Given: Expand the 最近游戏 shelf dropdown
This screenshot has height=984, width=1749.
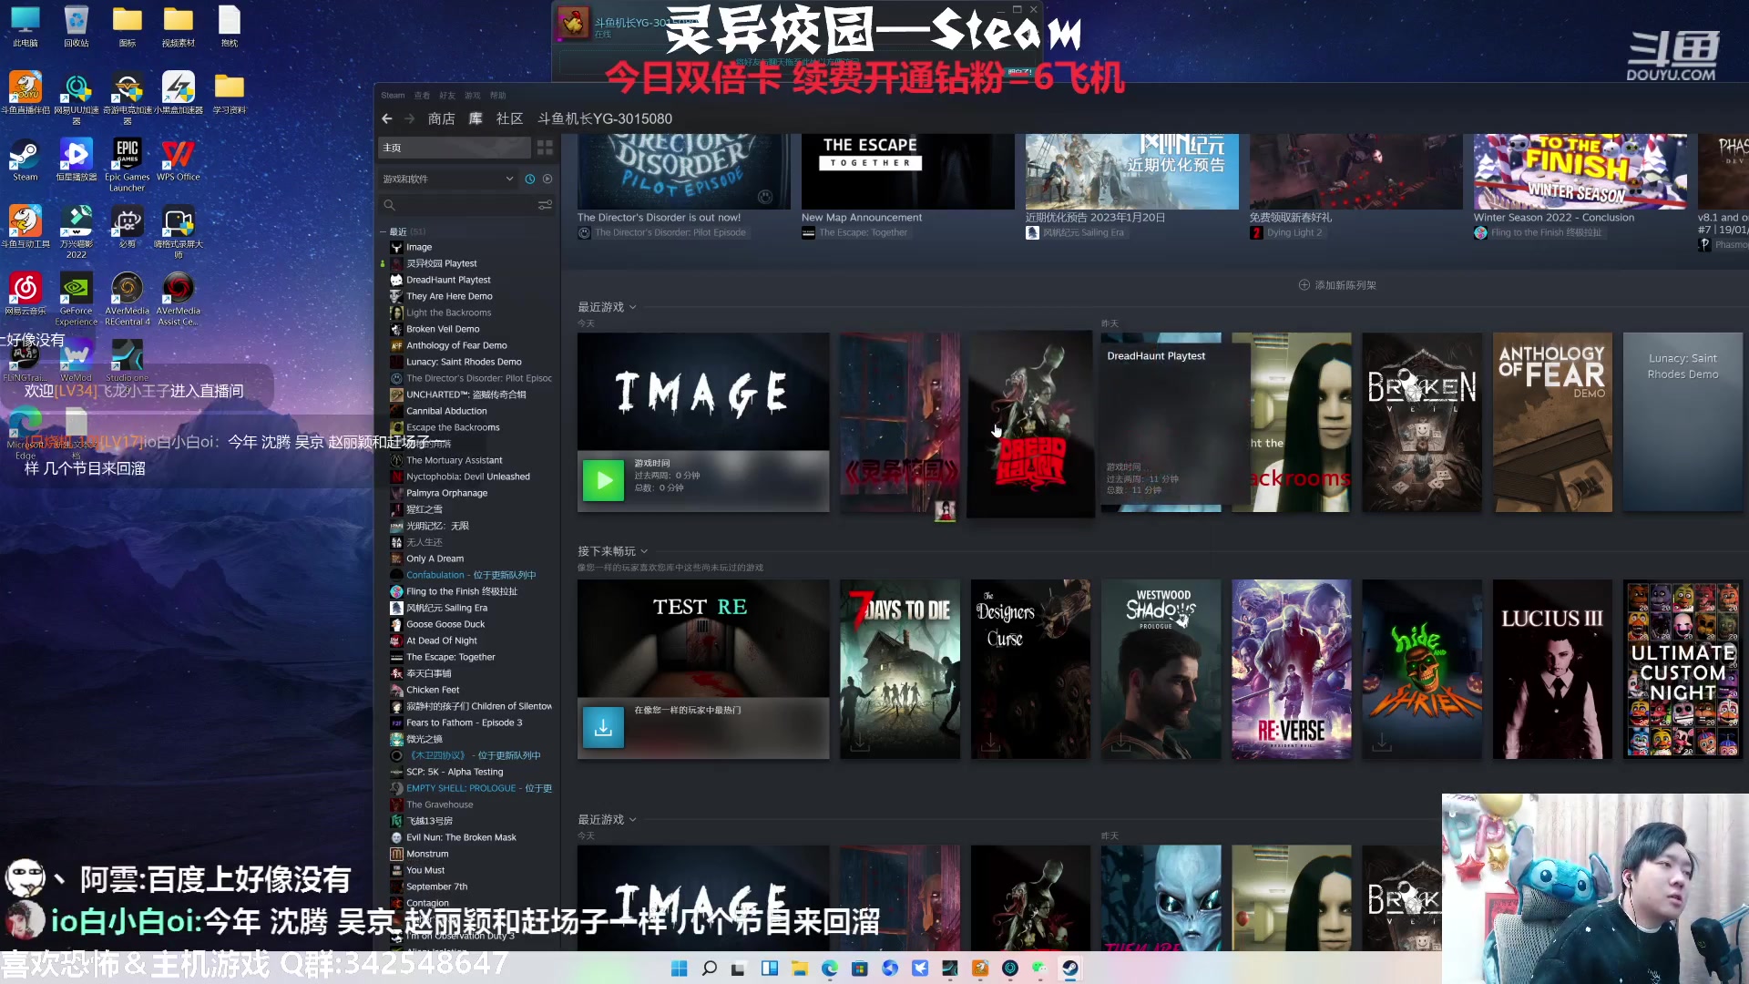Looking at the screenshot, I should [x=633, y=307].
